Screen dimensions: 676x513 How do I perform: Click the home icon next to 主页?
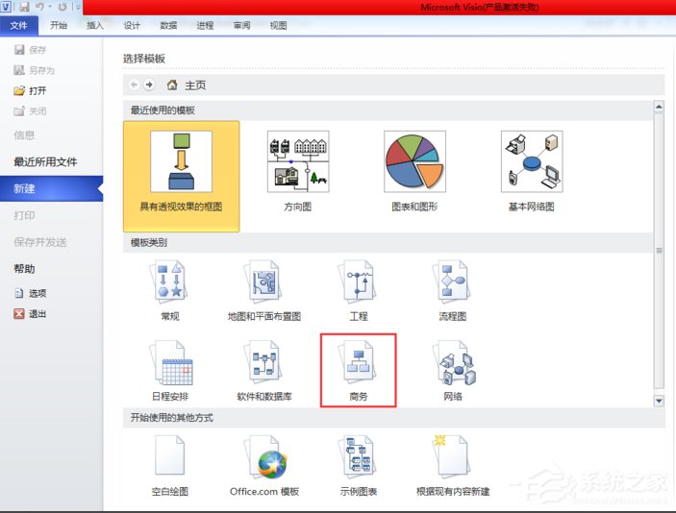tap(172, 85)
